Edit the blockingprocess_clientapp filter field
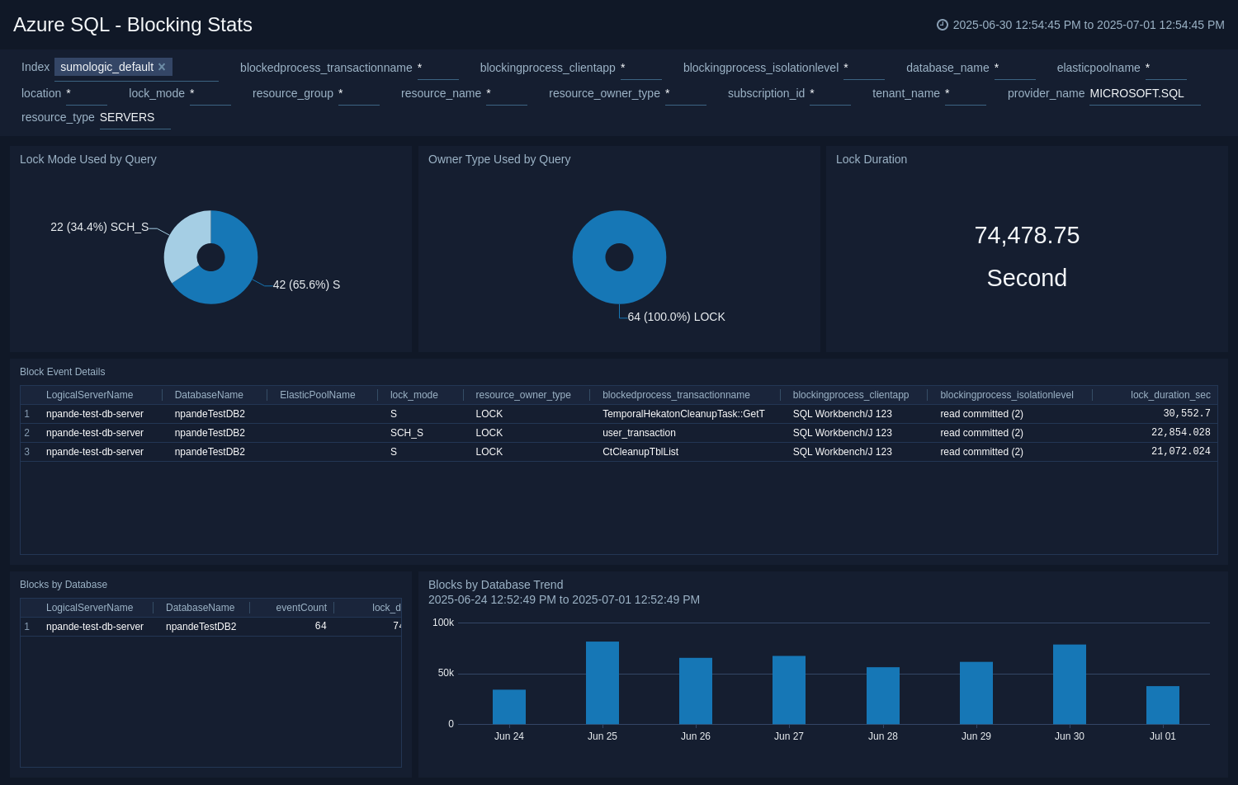 [640, 68]
